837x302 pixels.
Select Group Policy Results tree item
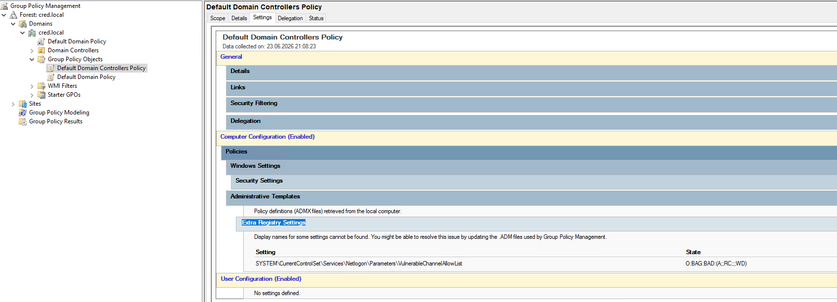[x=56, y=121]
